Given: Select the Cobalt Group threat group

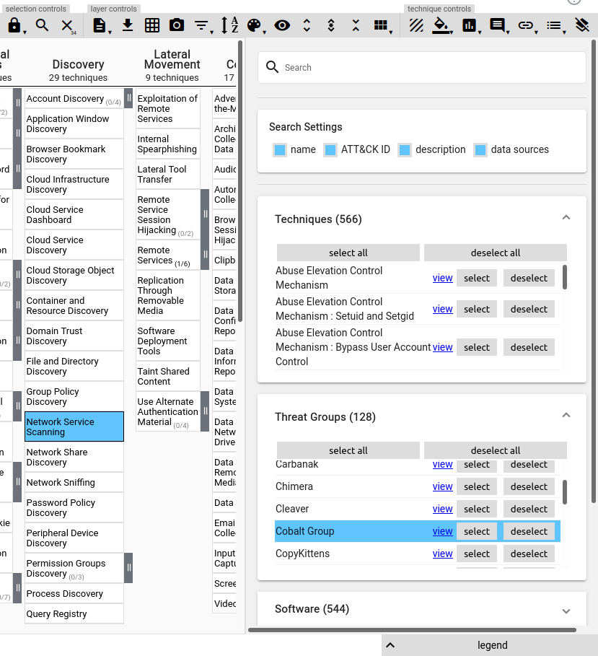Looking at the screenshot, I should [x=476, y=531].
